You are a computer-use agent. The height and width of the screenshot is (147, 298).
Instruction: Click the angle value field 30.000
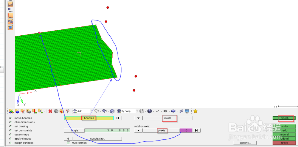[107, 130]
